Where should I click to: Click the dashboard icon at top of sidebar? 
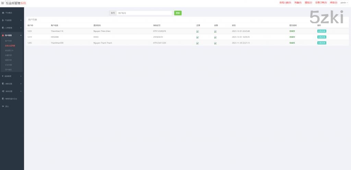[3, 13]
